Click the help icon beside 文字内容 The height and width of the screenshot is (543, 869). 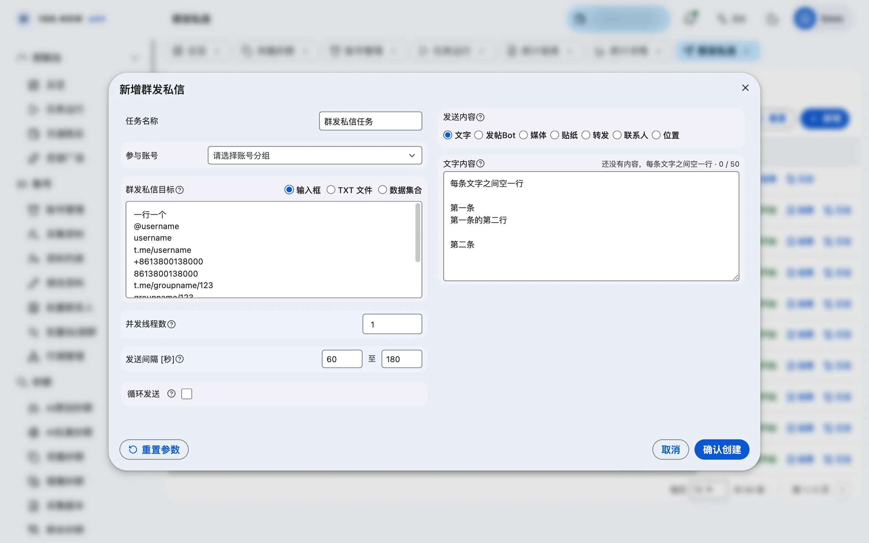(x=480, y=164)
